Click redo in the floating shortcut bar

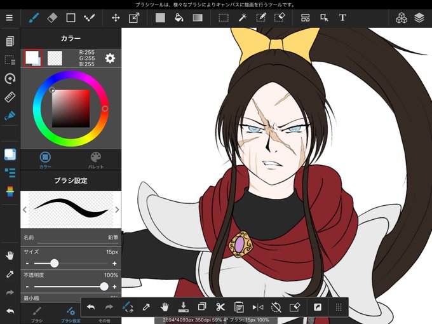[x=109, y=307]
